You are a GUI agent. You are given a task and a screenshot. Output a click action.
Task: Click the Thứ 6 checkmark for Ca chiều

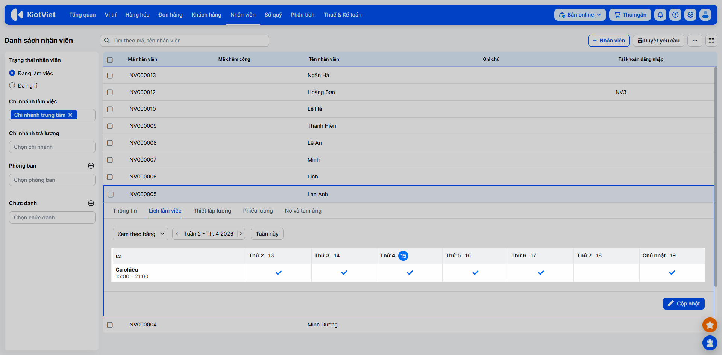coord(541,273)
